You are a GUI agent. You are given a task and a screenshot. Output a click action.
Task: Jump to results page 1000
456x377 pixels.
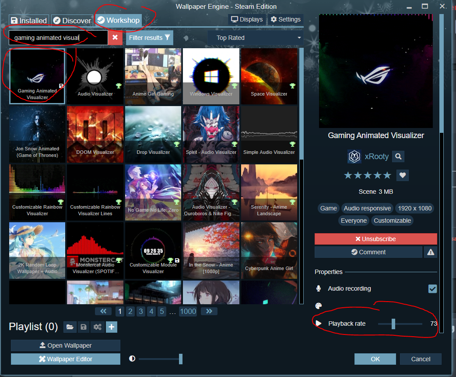(x=188, y=311)
